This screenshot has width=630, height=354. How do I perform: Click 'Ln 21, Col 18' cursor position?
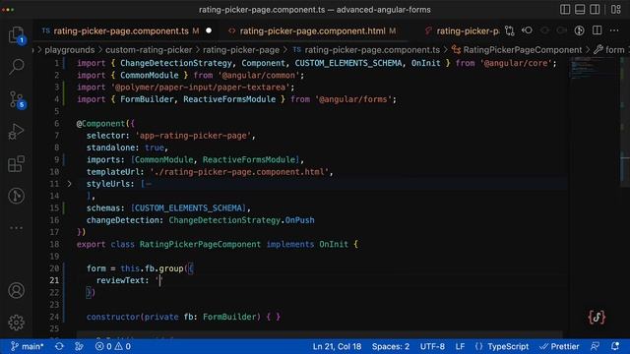(337, 346)
